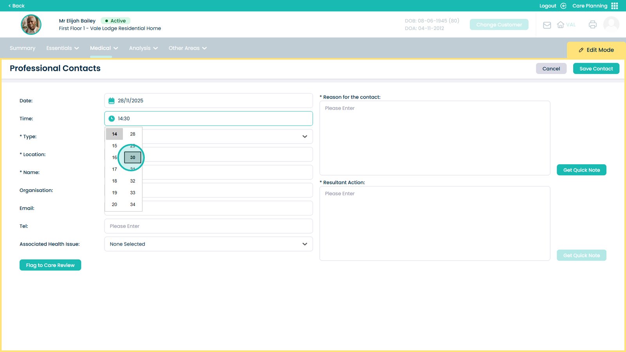Viewport: 626px width, 352px height.
Task: Open the Medical tab menu
Action: point(104,48)
